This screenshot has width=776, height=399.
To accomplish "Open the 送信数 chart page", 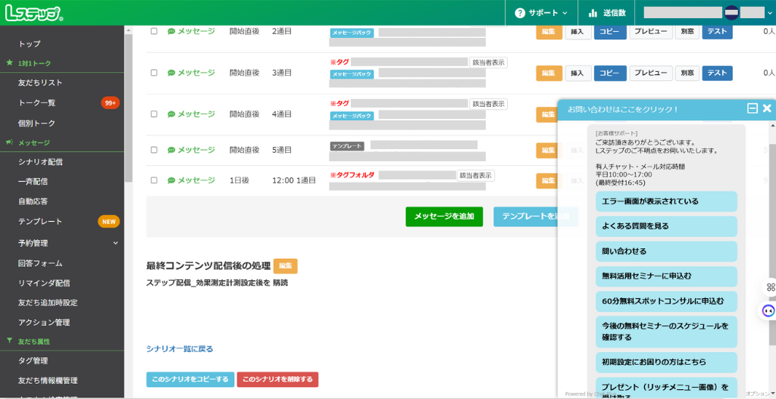I will 607,13.
